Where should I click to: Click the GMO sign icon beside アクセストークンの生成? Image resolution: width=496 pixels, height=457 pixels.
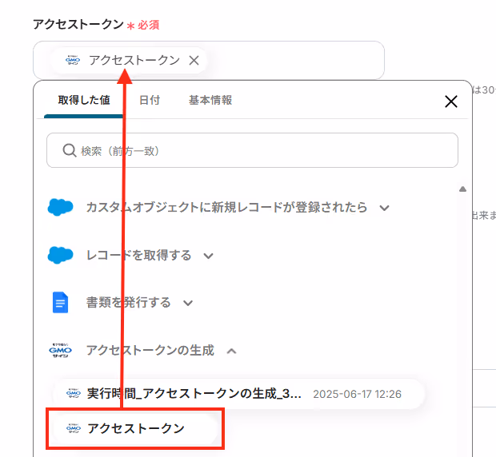click(x=61, y=350)
